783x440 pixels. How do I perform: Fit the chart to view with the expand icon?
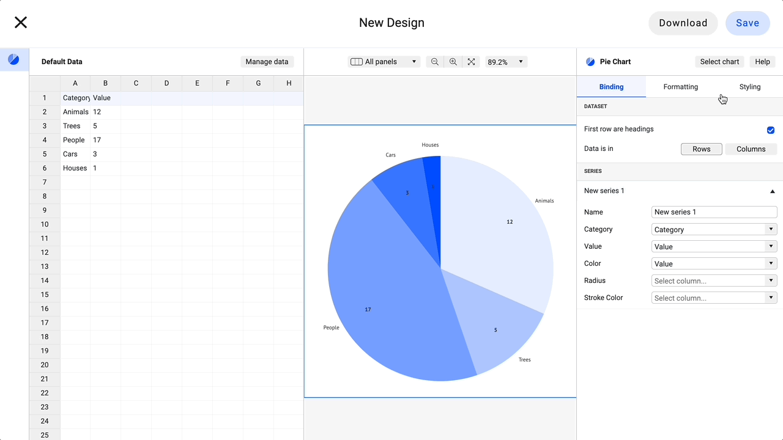coord(471,61)
